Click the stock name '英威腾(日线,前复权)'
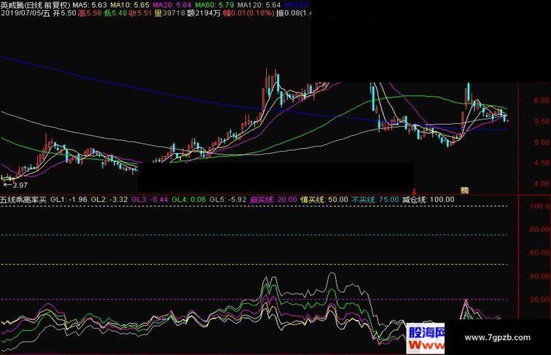 (35, 5)
